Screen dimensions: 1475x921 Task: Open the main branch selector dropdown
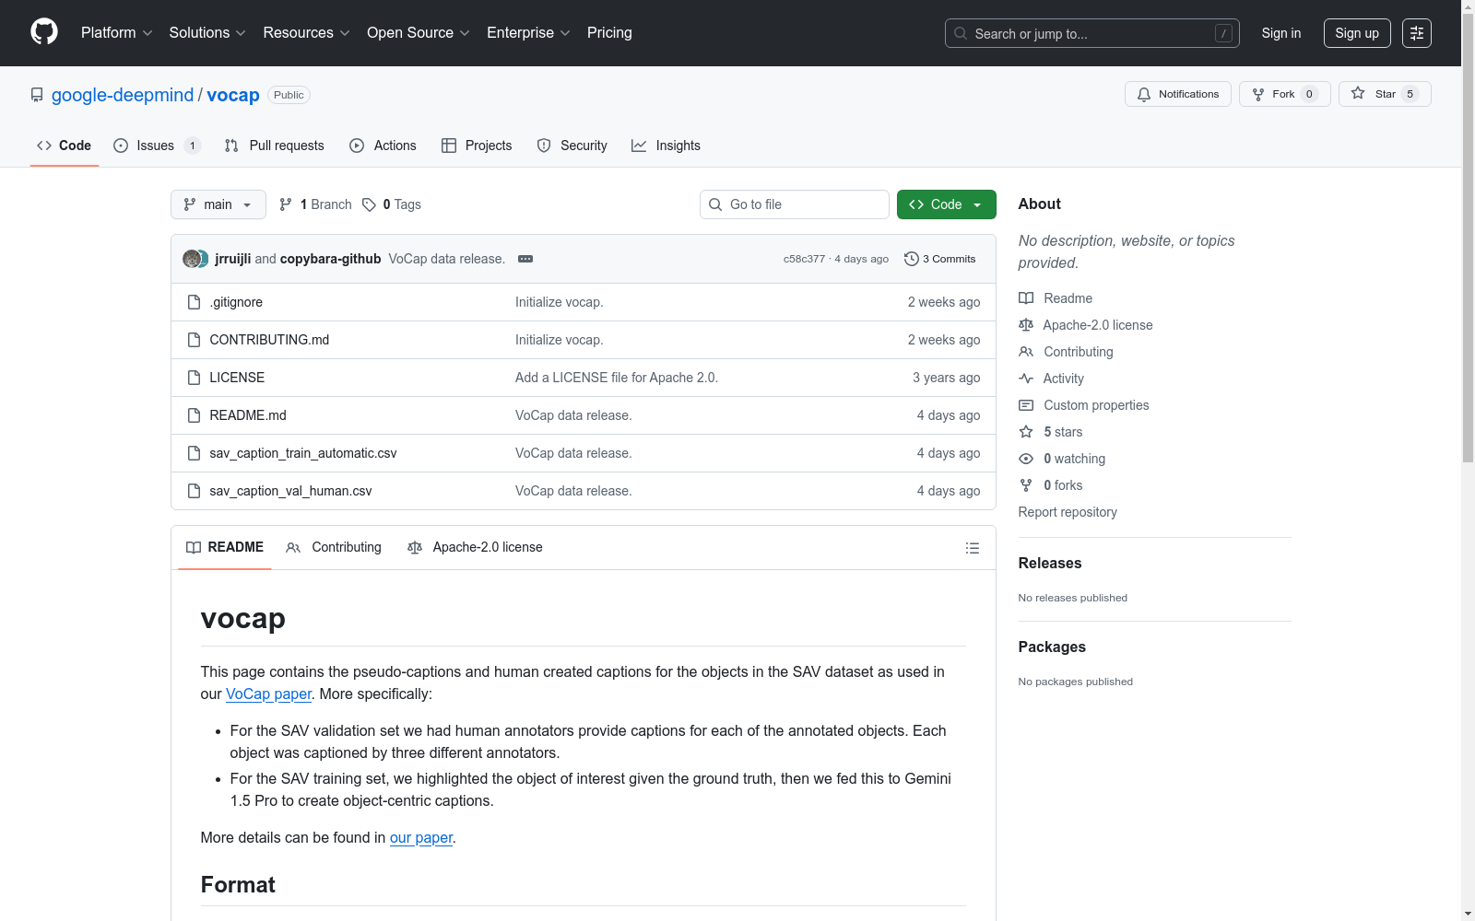tap(218, 204)
